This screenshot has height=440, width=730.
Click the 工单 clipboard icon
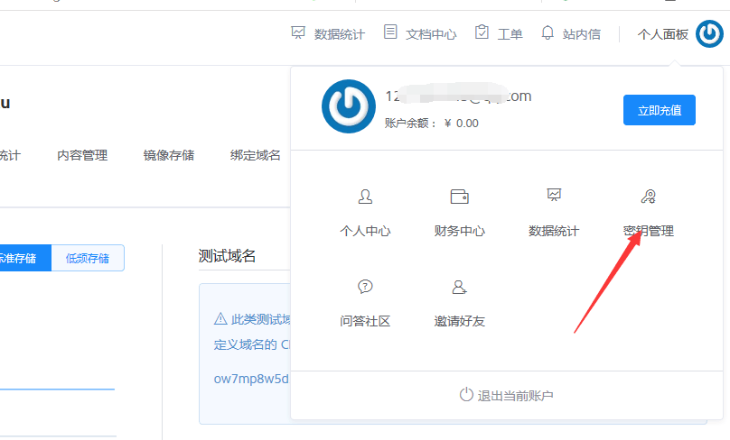482,32
